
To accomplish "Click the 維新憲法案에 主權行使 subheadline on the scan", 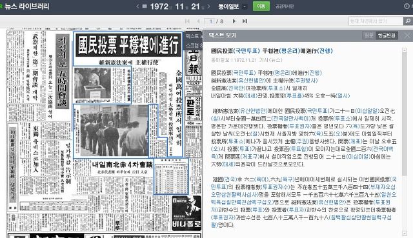I will pos(128,63).
